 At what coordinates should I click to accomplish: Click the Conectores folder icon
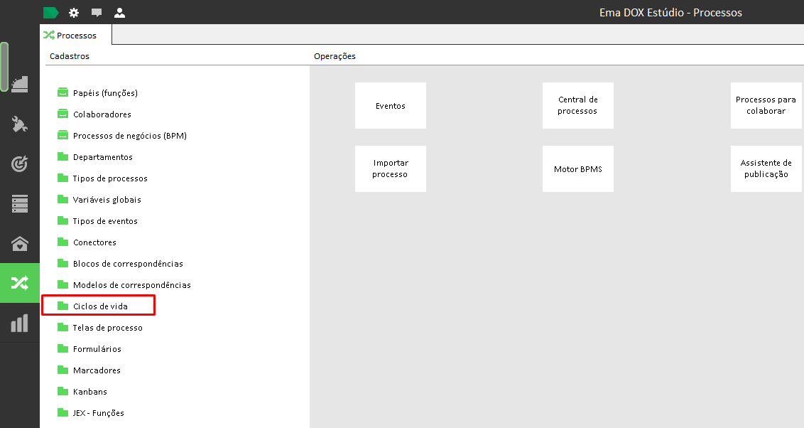63,242
